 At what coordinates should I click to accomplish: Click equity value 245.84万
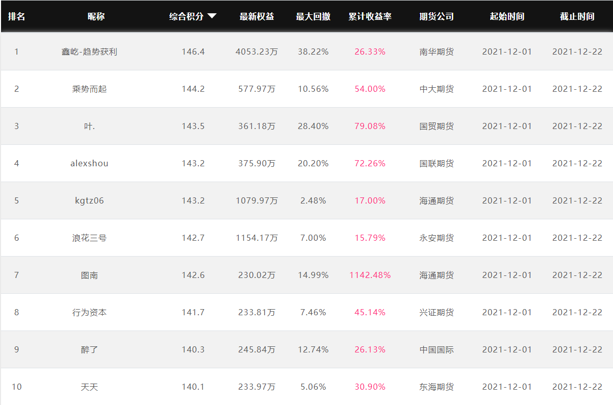pos(257,349)
